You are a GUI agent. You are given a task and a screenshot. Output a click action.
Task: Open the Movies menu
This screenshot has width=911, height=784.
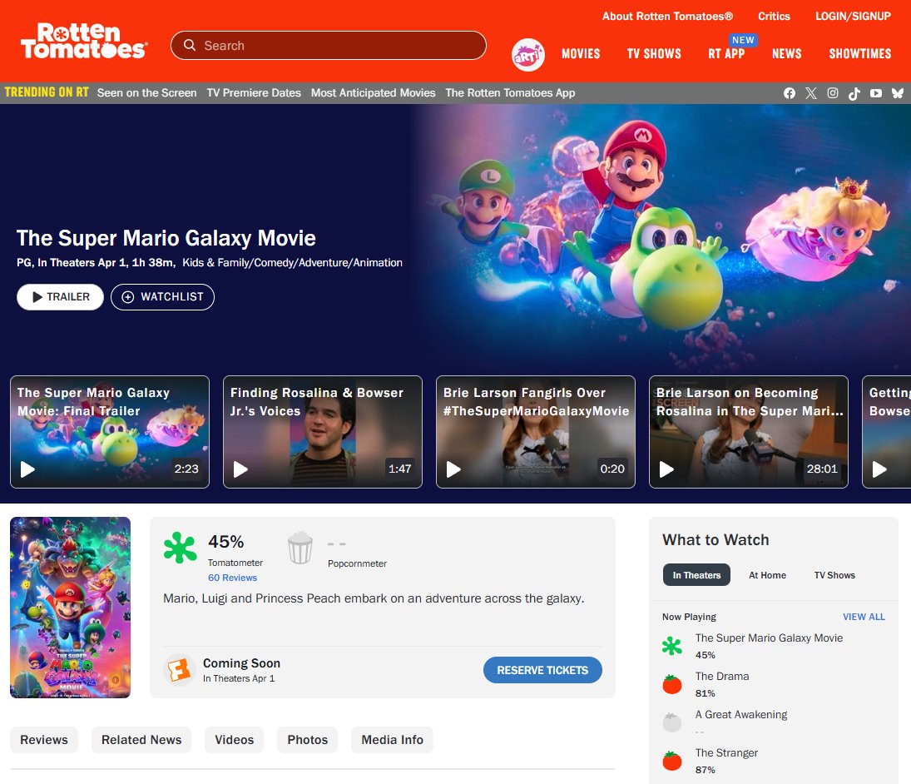(x=581, y=54)
